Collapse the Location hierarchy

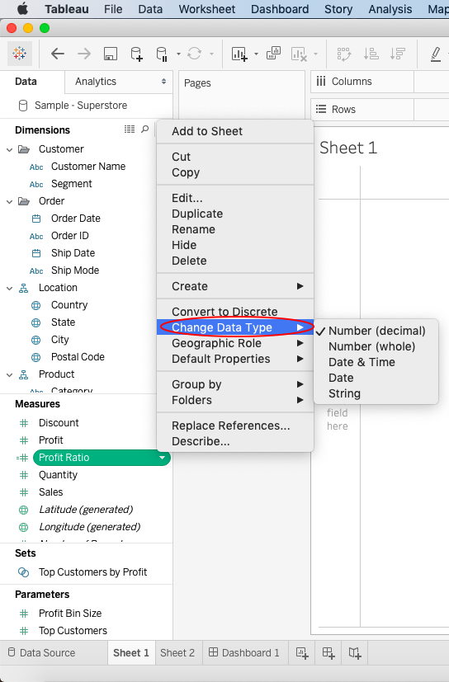[10, 288]
